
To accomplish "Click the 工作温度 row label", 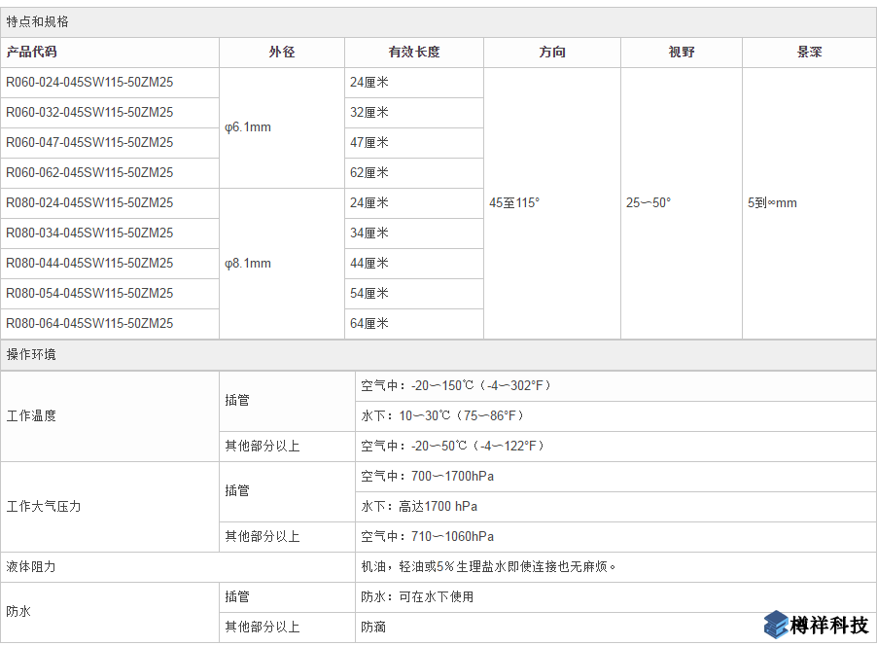I will pos(32,415).
